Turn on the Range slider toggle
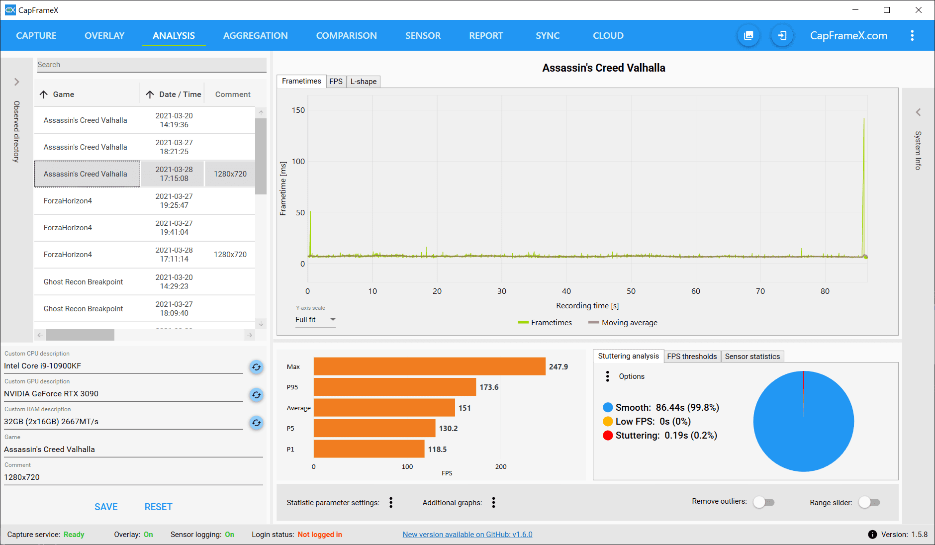This screenshot has width=935, height=545. tap(869, 502)
